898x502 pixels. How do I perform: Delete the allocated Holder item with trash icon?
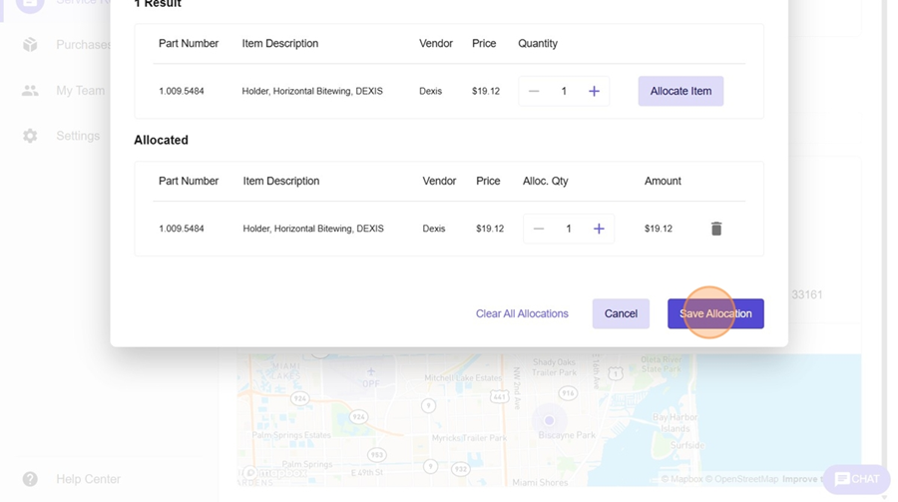[x=715, y=229]
